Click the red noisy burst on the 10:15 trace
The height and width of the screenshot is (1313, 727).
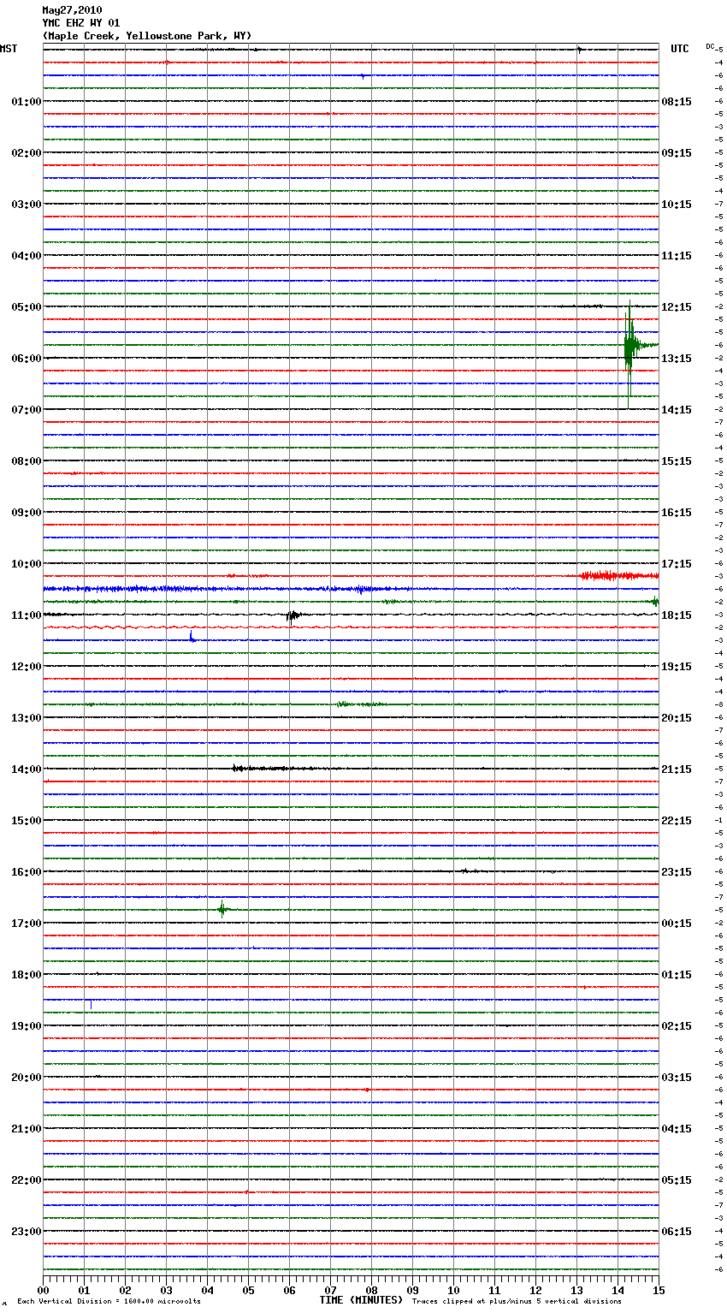click(x=618, y=576)
